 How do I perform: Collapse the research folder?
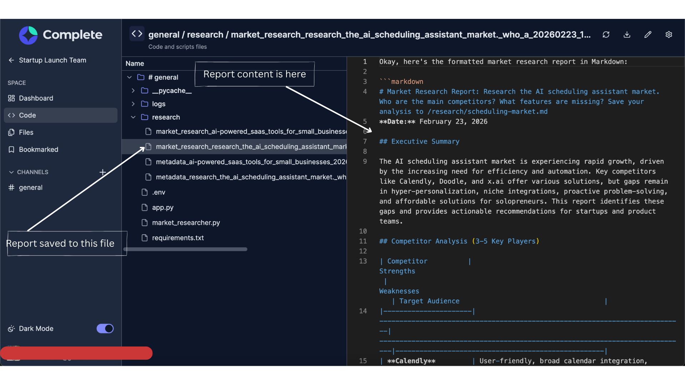[x=133, y=117]
